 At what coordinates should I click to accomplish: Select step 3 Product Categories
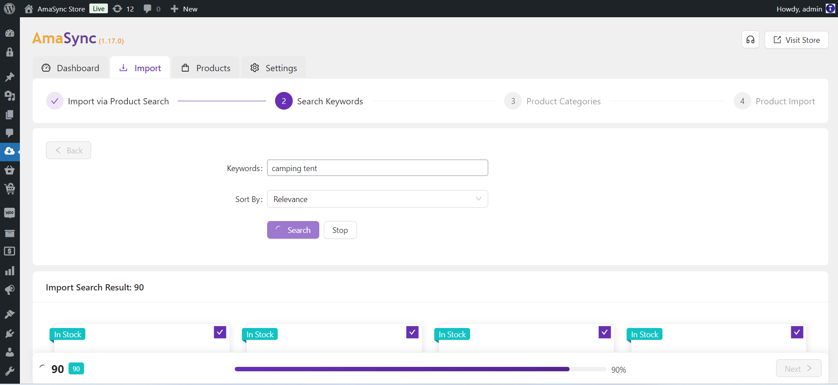click(x=552, y=101)
